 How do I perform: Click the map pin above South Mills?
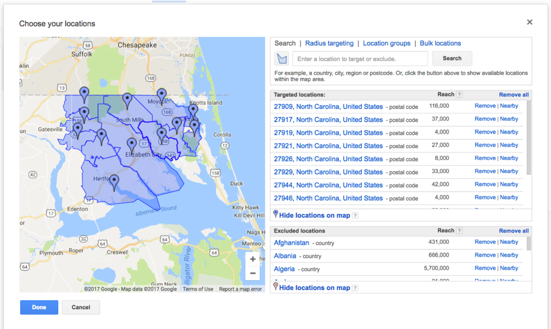point(127,101)
